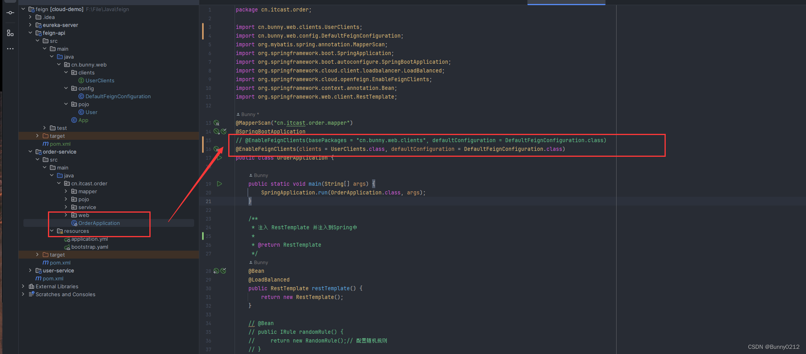The image size is (806, 354).
Task: Click the UserClients import on line 3
Action: coord(299,27)
